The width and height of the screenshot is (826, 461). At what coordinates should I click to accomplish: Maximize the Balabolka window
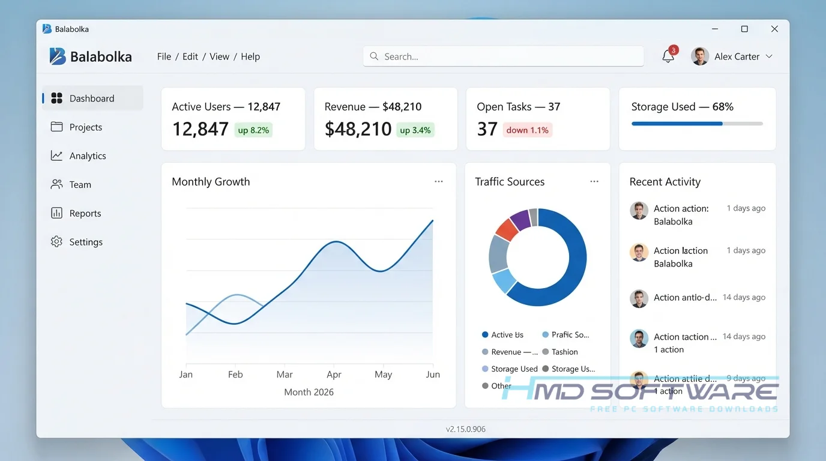tap(744, 29)
